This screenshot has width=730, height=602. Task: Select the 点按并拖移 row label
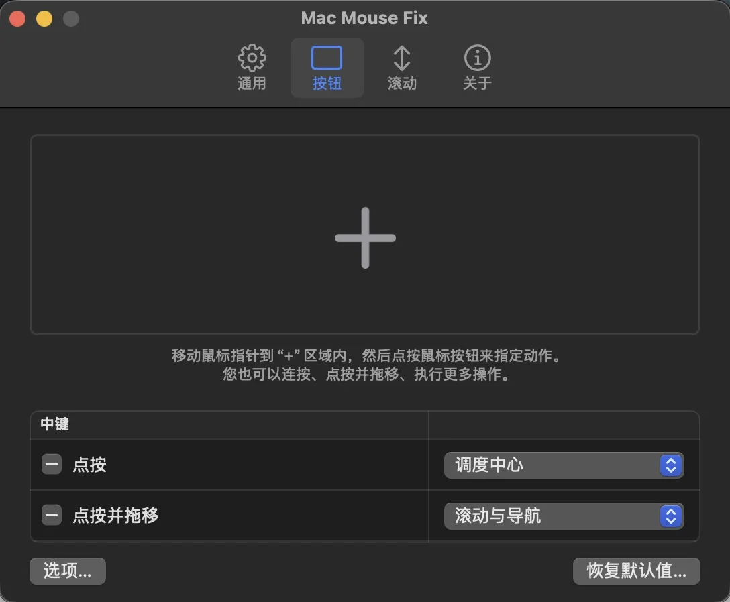[115, 516]
